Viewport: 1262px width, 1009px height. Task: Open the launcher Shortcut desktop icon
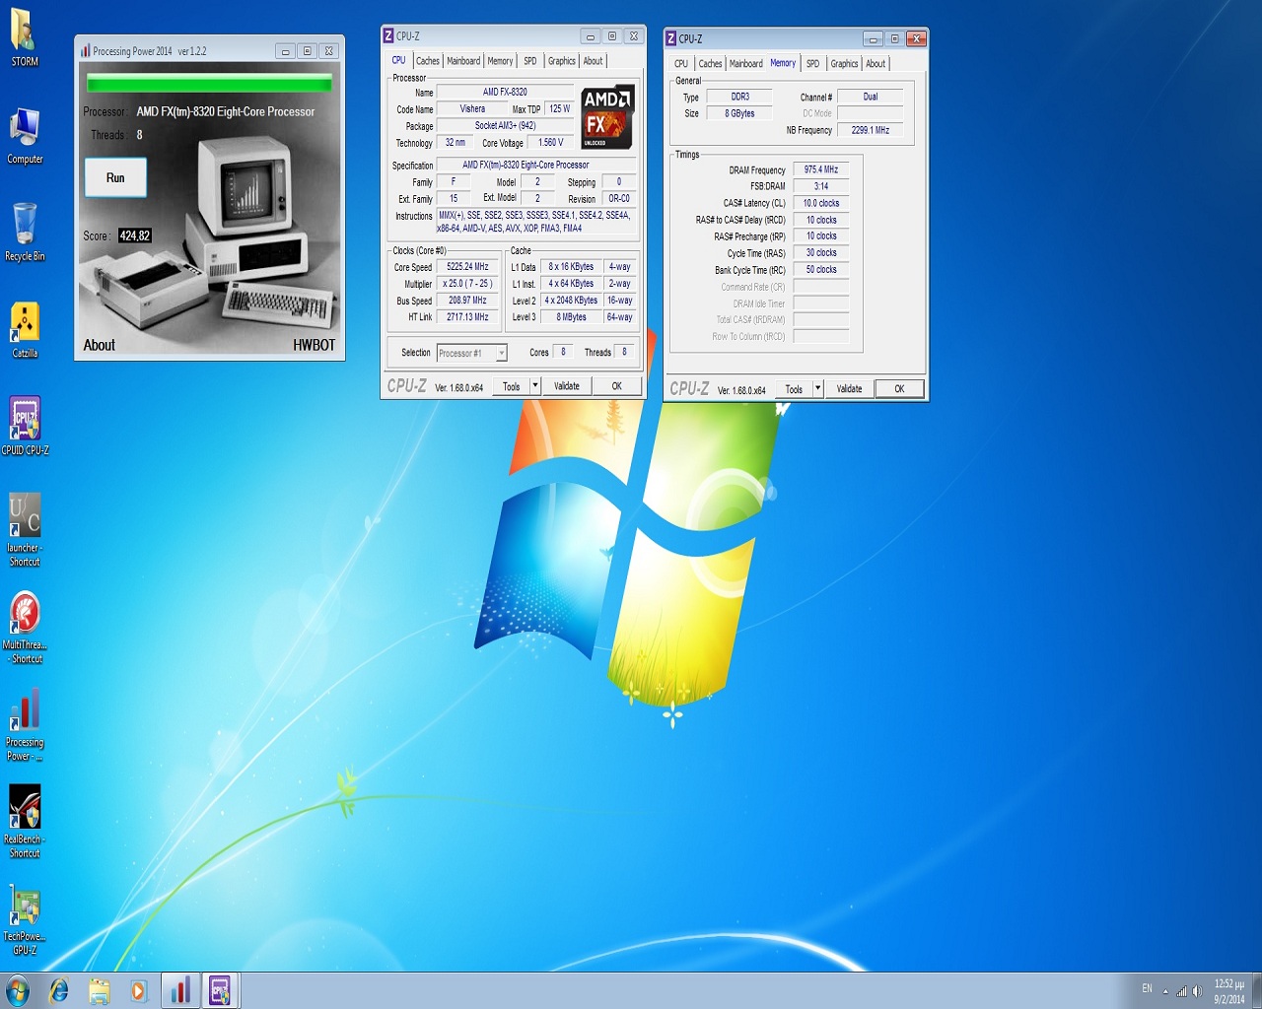click(25, 530)
